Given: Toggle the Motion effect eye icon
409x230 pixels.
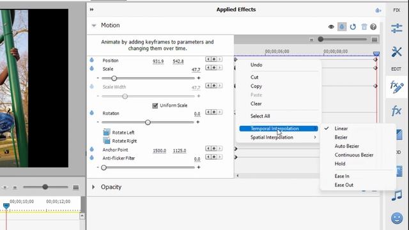Looking at the screenshot, I should [331, 27].
